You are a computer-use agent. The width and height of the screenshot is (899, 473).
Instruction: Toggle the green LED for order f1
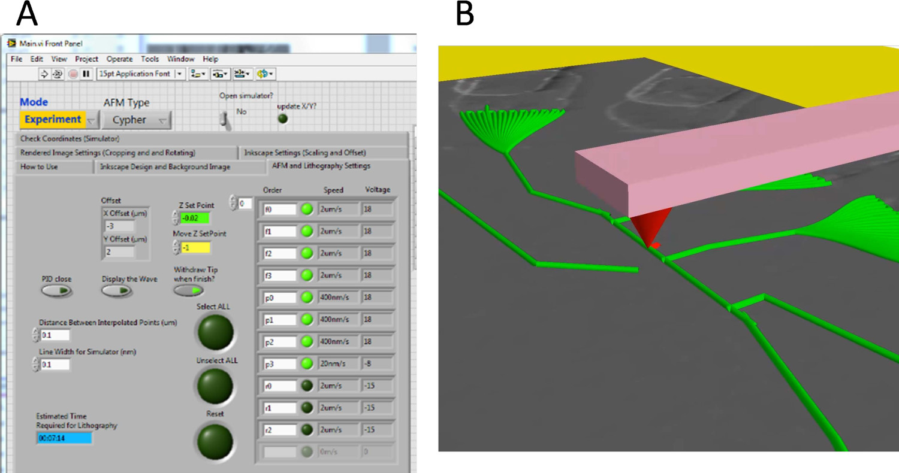(307, 231)
